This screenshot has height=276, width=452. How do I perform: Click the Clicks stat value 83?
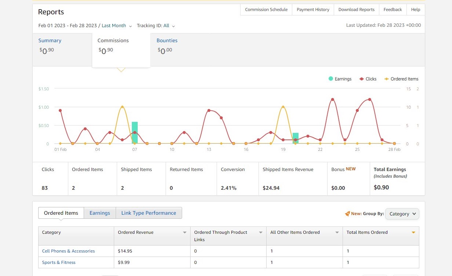(45, 188)
